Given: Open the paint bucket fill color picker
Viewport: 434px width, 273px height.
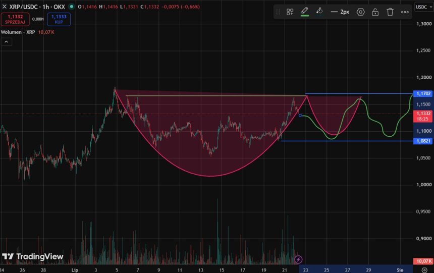Looking at the screenshot, I should coord(319,12).
